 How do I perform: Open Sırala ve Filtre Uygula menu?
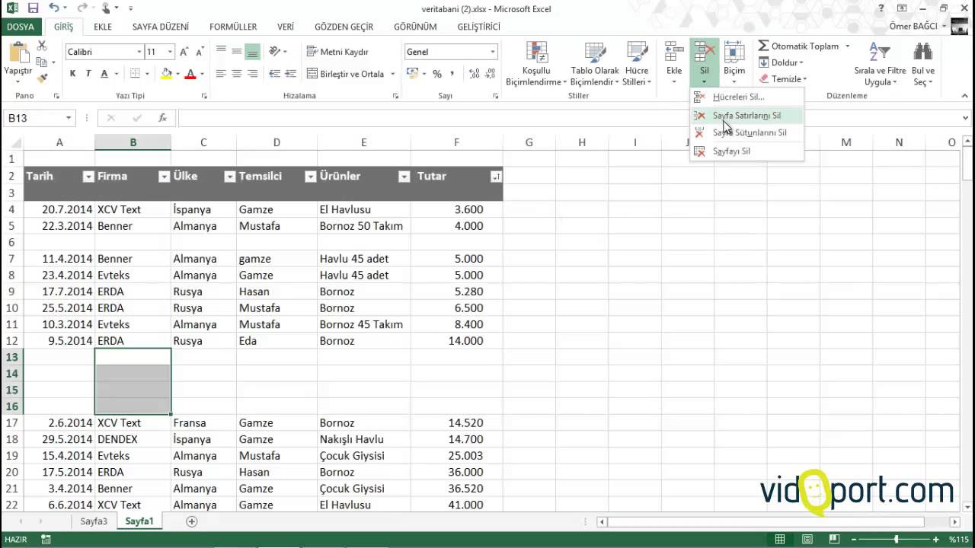(880, 64)
